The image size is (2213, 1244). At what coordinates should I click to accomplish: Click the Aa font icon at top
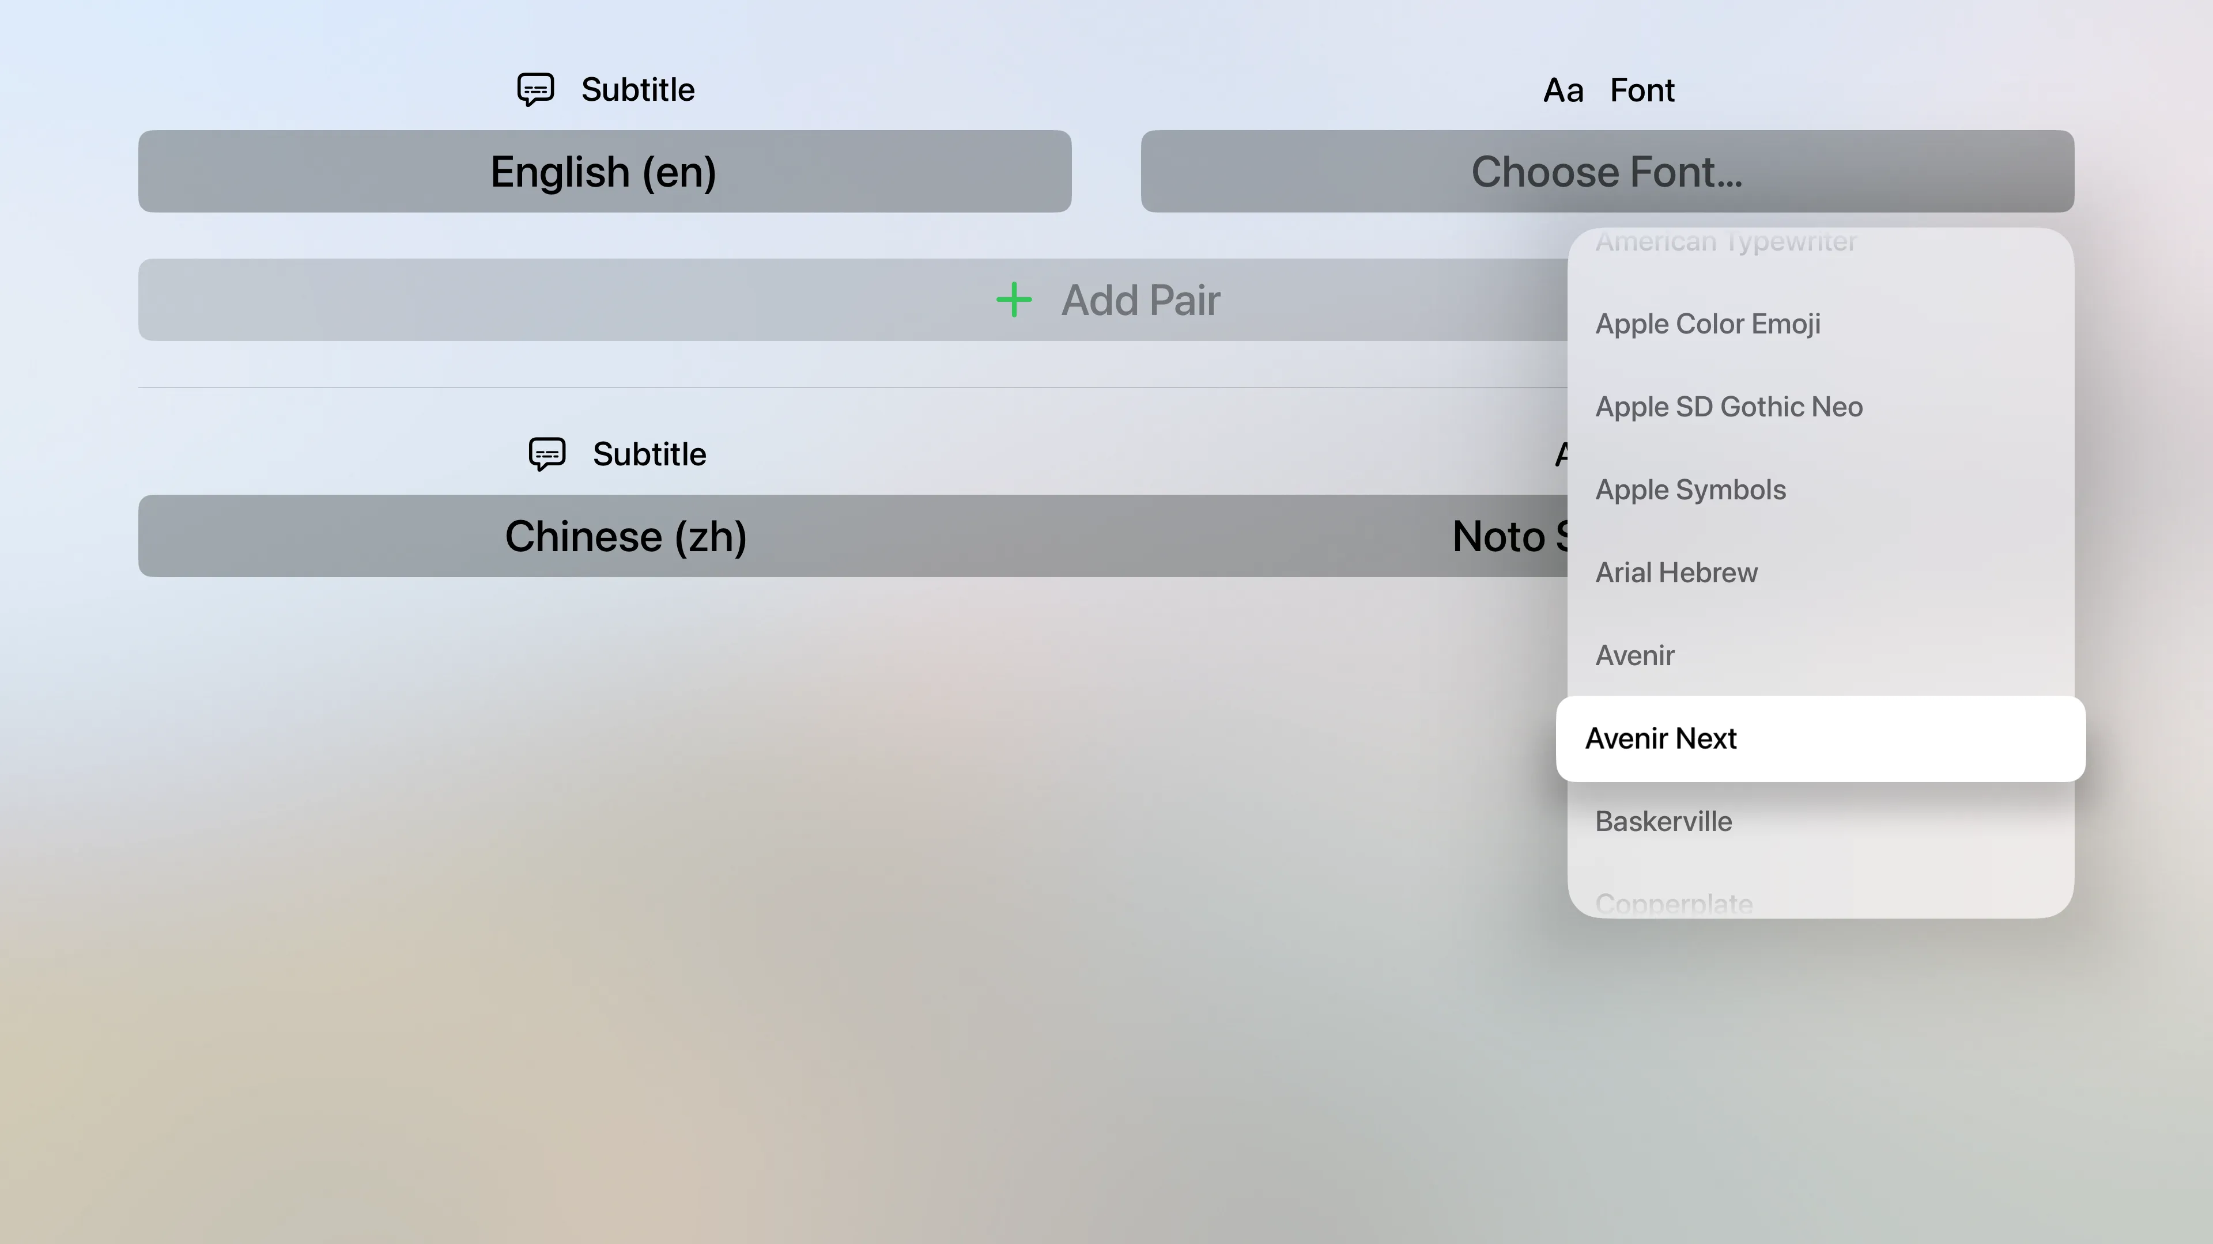pyautogui.click(x=1563, y=90)
